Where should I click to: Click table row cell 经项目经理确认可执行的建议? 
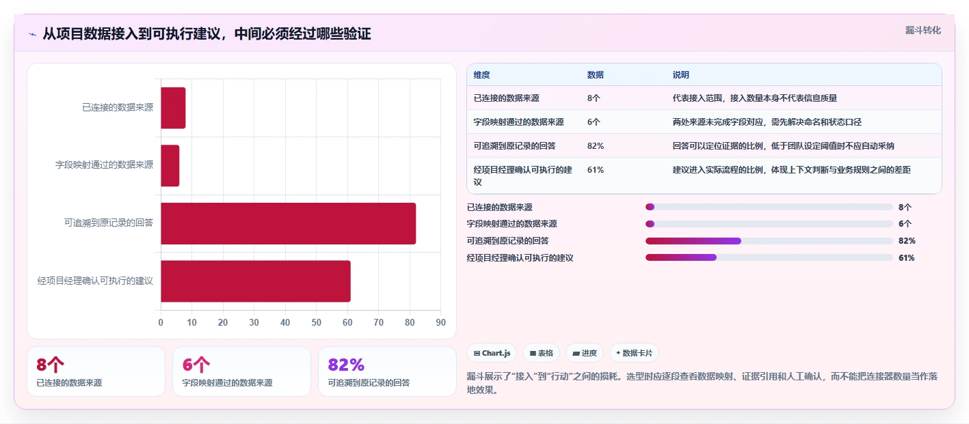coord(523,176)
